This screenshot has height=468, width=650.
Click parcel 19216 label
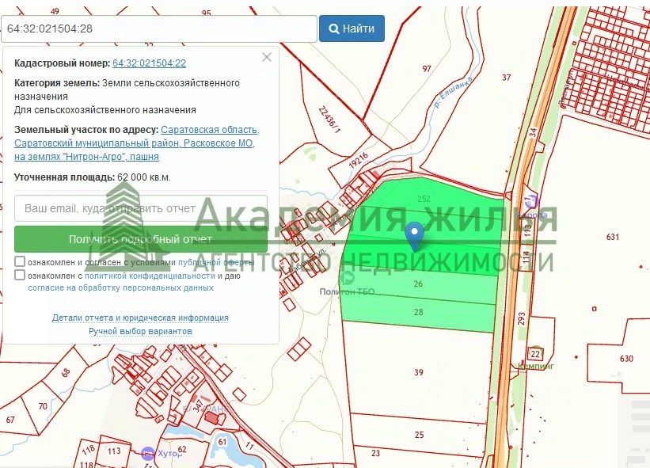click(x=358, y=160)
